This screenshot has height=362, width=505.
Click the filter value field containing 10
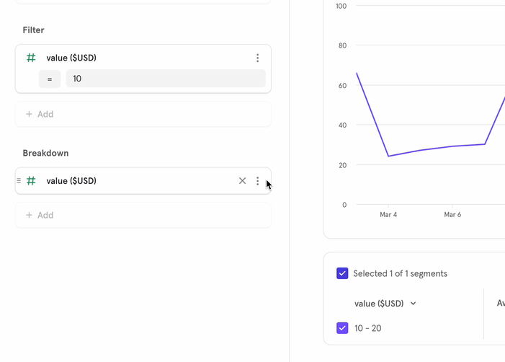pos(166,79)
